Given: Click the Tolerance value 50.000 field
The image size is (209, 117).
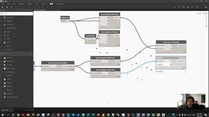Looking at the screenshot, I should [64, 21].
